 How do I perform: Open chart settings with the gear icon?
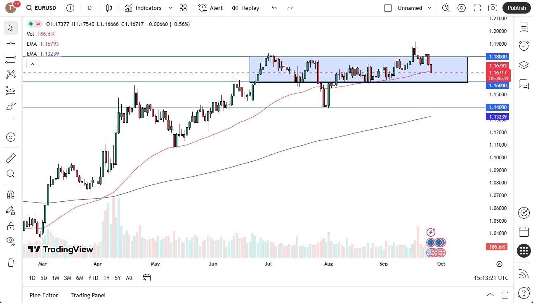click(x=461, y=7)
